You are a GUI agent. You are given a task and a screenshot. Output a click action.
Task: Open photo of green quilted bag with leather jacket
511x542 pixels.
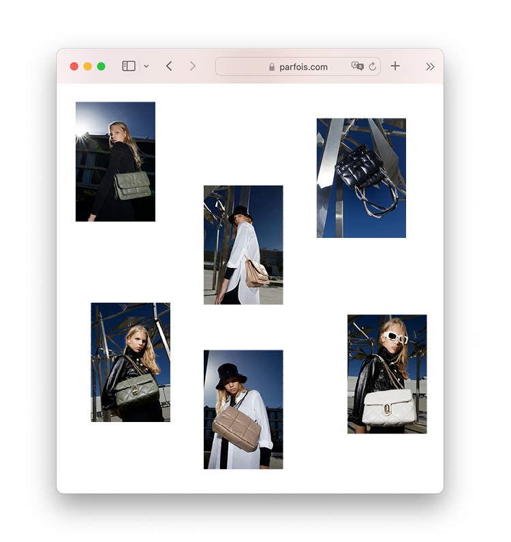pyautogui.click(x=130, y=362)
